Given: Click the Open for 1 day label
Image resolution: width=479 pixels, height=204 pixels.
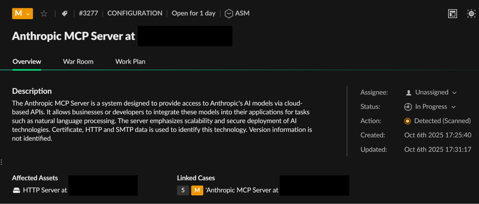Looking at the screenshot, I should tap(193, 13).
